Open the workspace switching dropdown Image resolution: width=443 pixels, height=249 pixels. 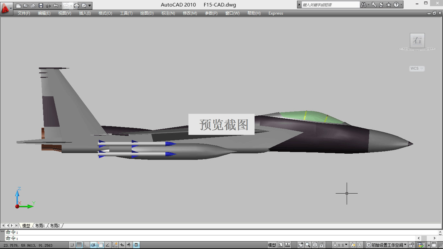[386, 245]
